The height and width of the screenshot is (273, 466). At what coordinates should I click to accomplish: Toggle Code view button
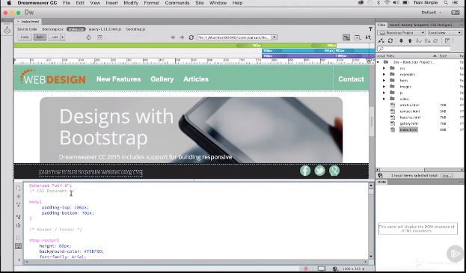[x=25, y=37]
